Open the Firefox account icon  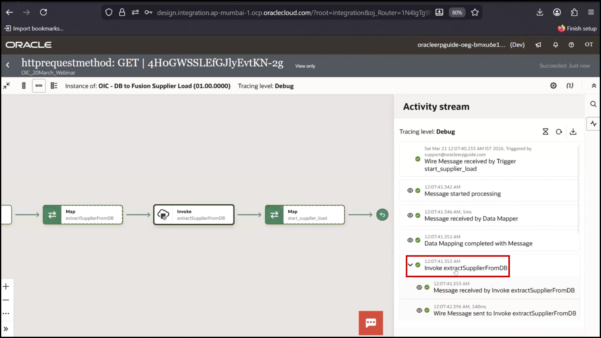coord(557,12)
